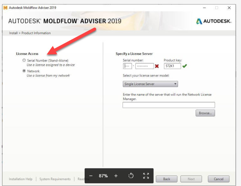Click the Browse... button
Screen dimensions: 241x186
205,113
